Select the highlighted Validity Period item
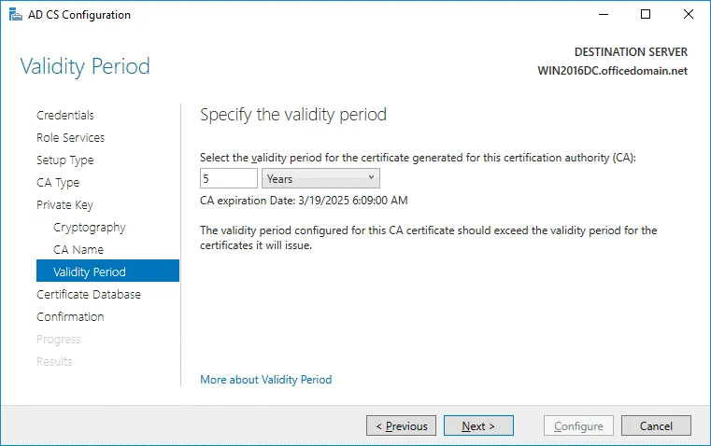 tap(90, 272)
